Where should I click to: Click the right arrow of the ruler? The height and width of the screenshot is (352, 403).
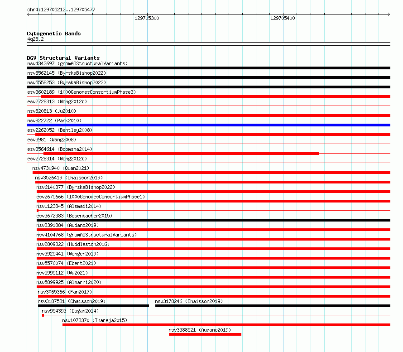[389, 14]
